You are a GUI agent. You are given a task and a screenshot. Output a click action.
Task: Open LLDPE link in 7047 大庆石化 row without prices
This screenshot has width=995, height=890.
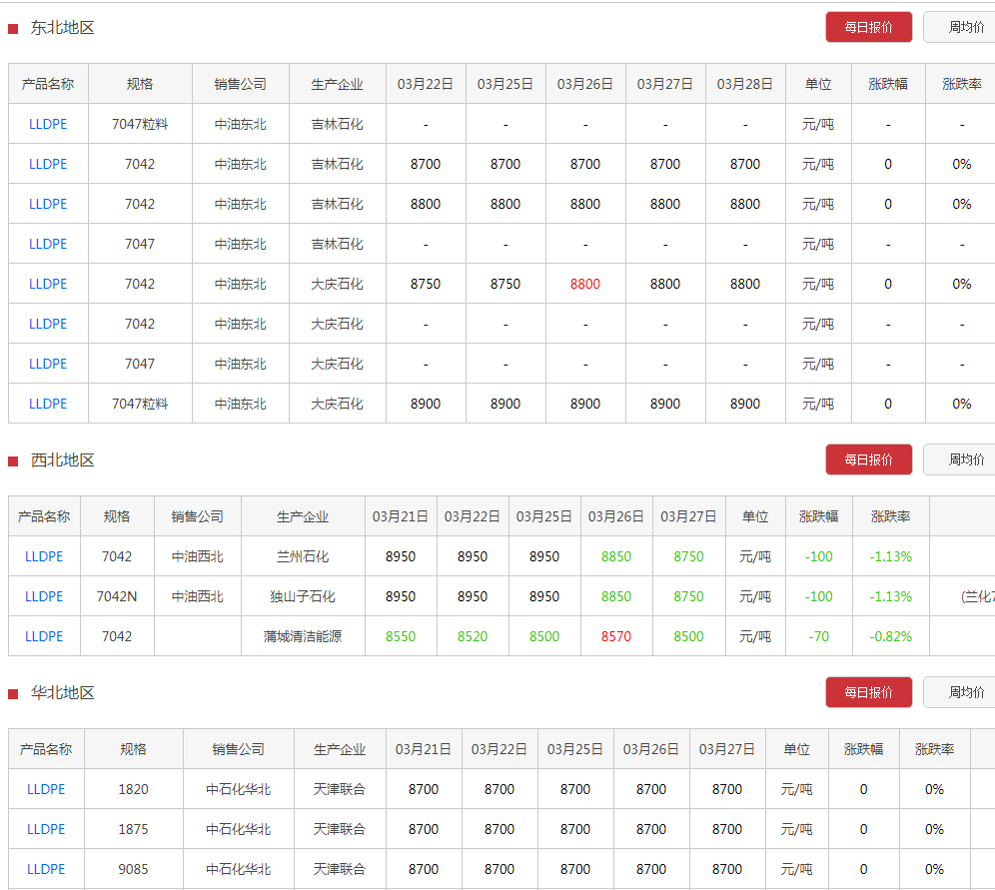48,365
